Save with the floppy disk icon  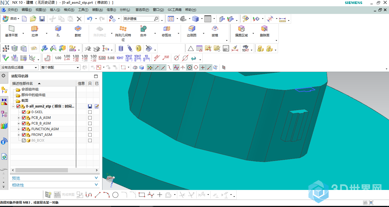[x=42, y=19]
